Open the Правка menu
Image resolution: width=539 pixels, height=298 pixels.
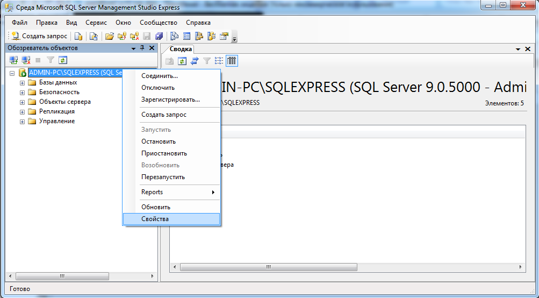coord(46,23)
